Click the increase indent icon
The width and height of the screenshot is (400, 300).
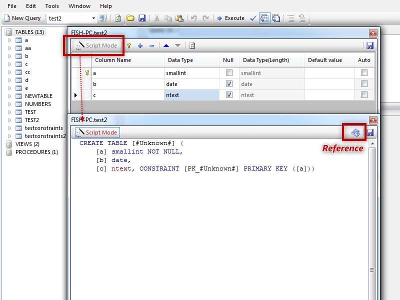coord(291,18)
